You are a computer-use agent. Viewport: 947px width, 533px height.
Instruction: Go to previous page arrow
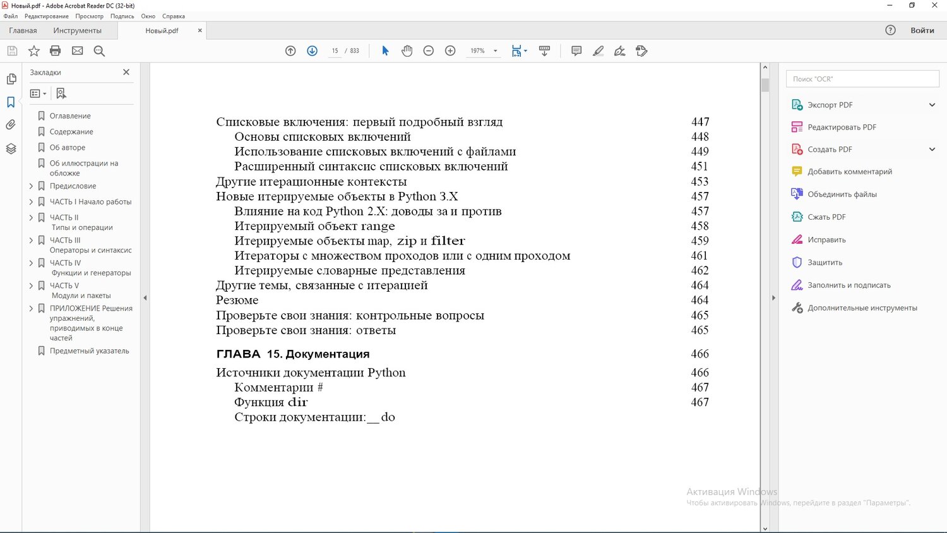[290, 51]
